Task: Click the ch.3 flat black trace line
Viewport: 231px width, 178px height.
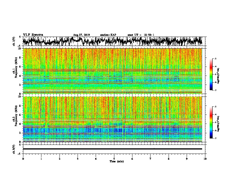Action: click(x=112, y=149)
